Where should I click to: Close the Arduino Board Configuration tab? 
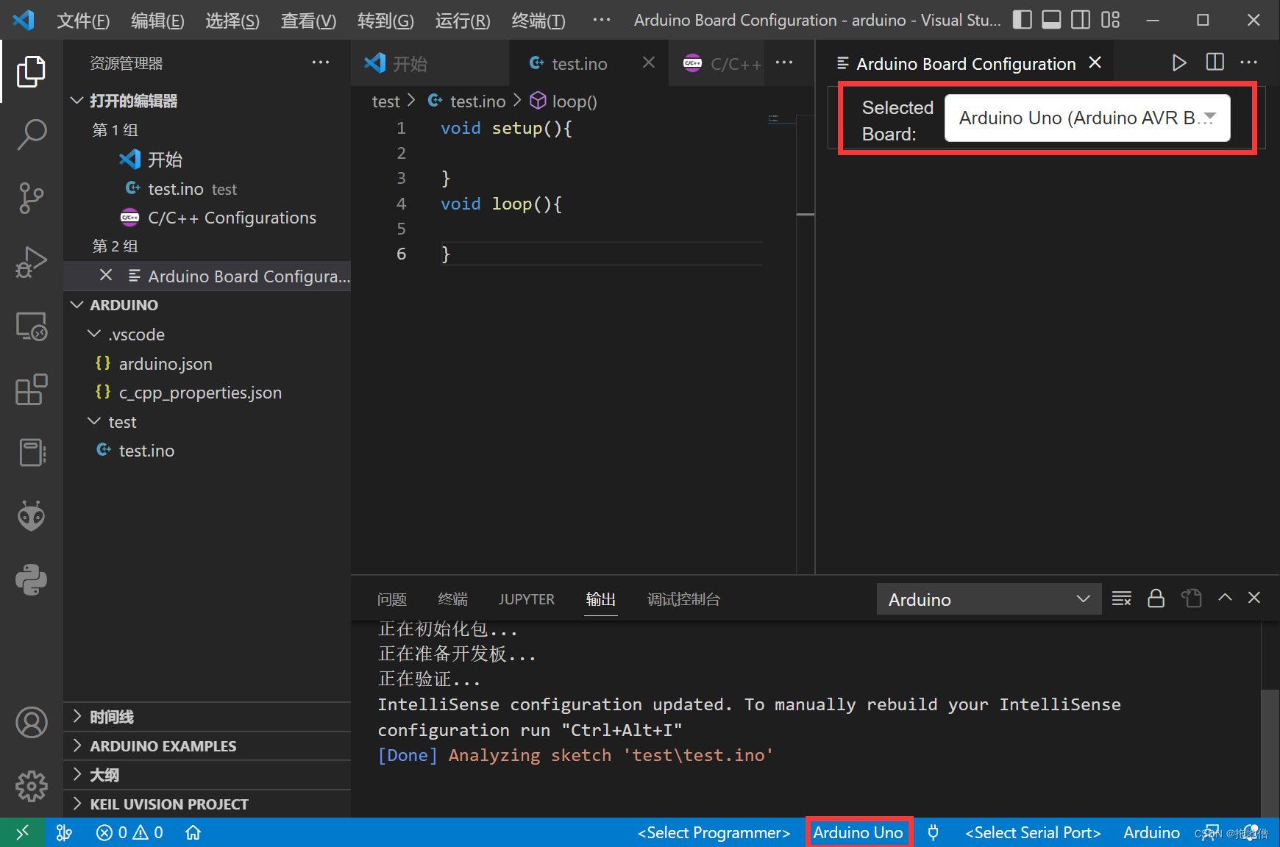coord(1095,62)
